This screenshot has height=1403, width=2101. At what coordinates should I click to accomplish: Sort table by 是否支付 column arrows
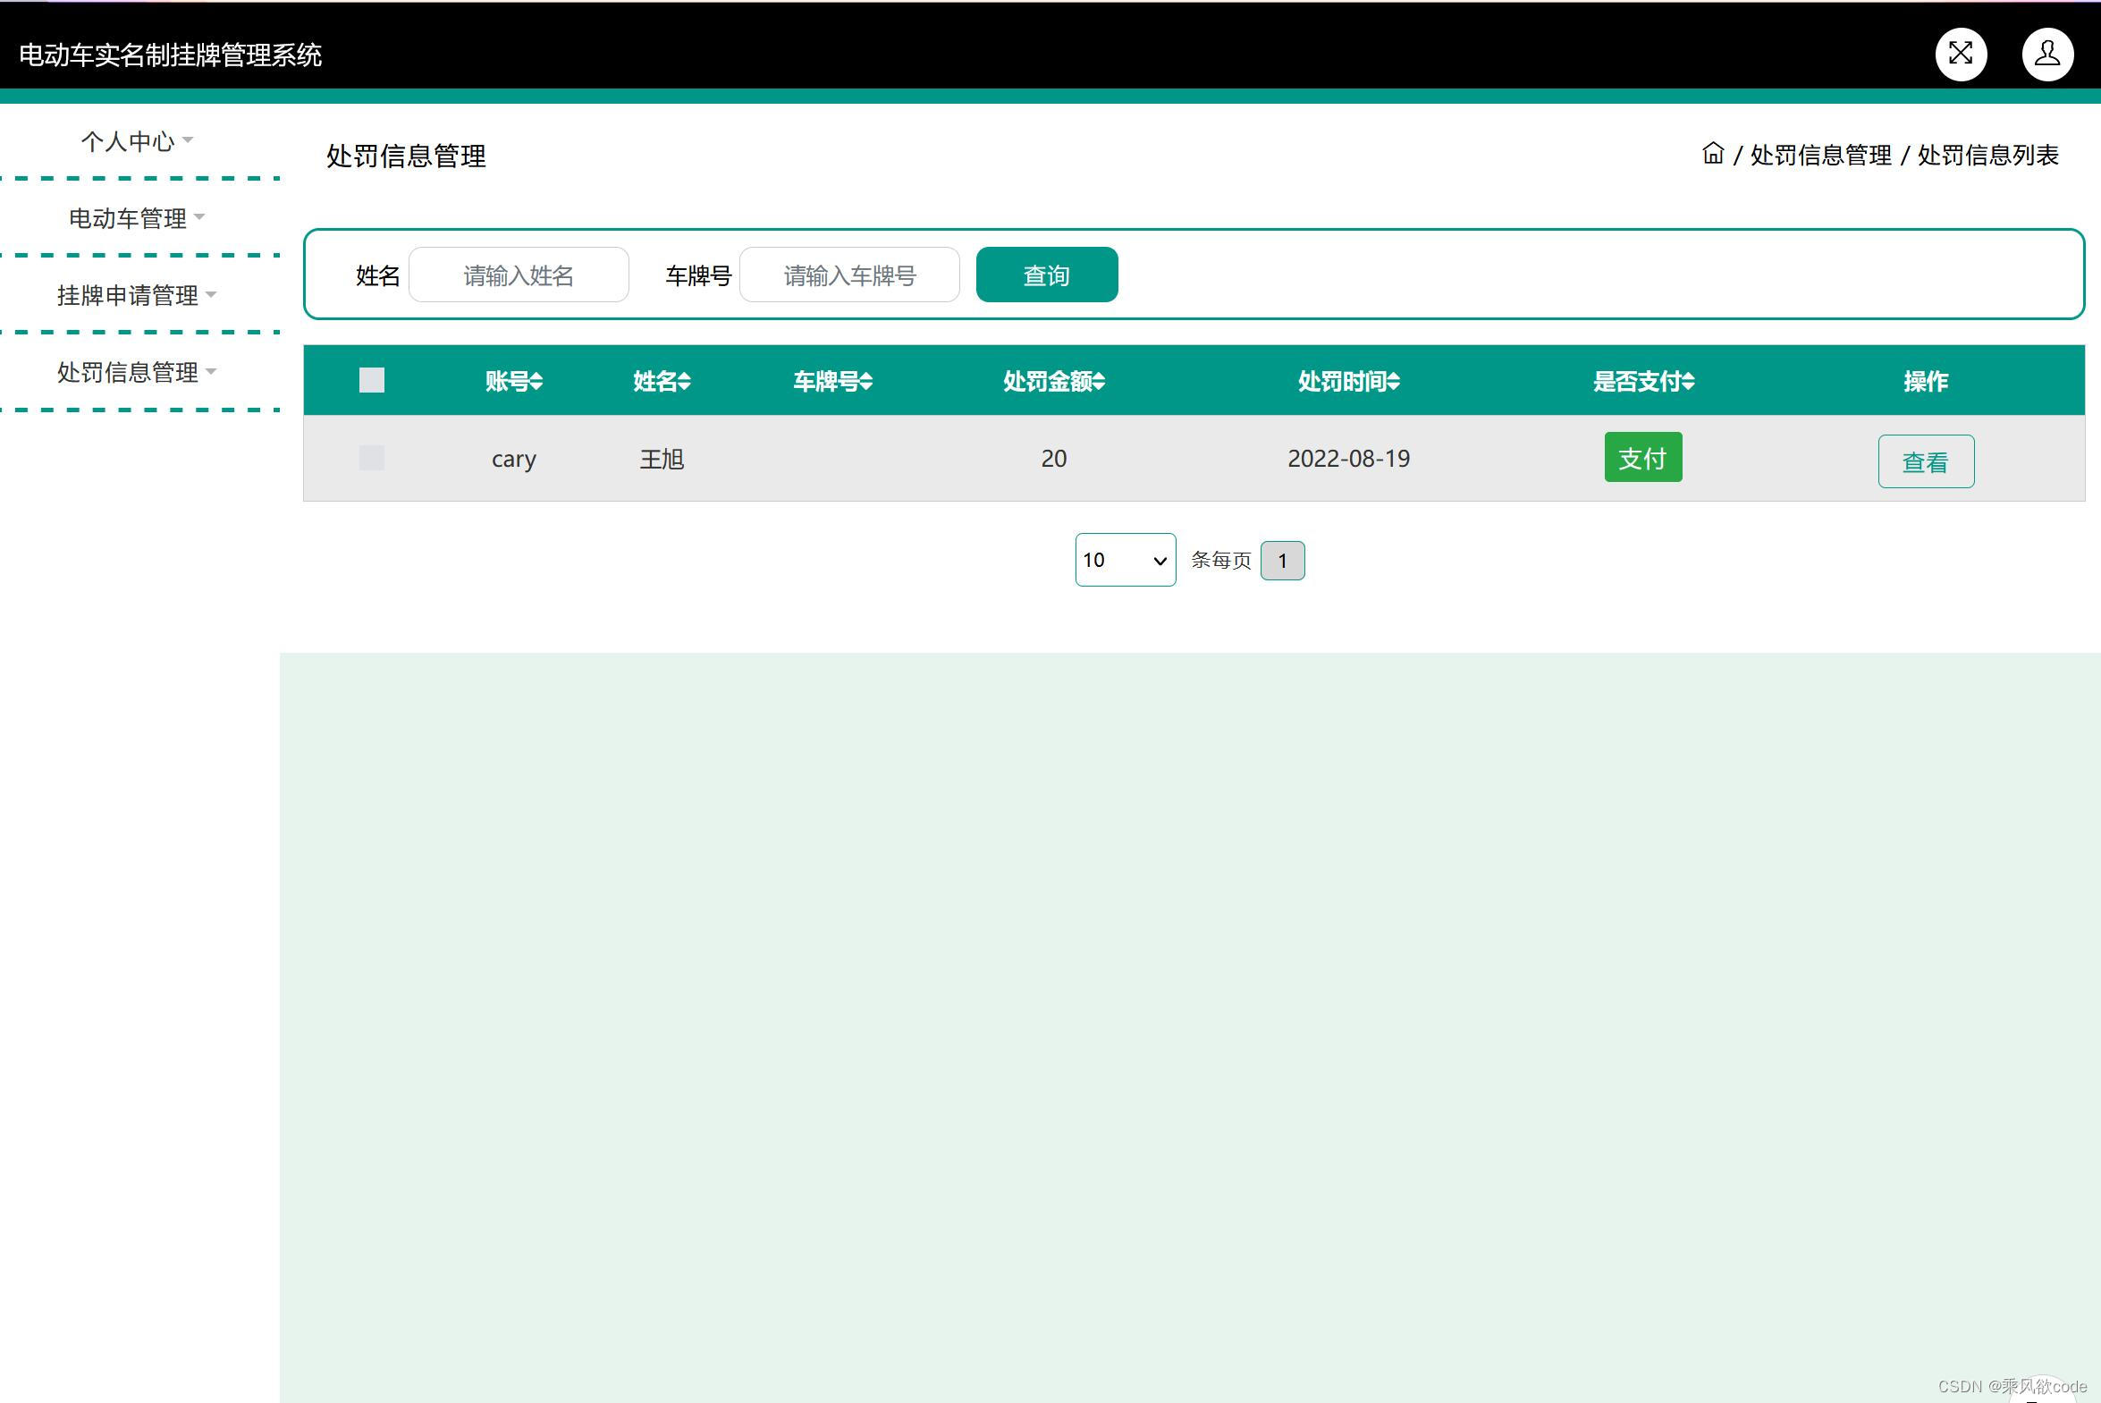(1688, 382)
